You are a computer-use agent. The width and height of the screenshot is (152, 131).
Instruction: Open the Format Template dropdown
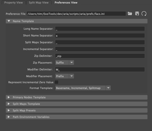[83, 88]
